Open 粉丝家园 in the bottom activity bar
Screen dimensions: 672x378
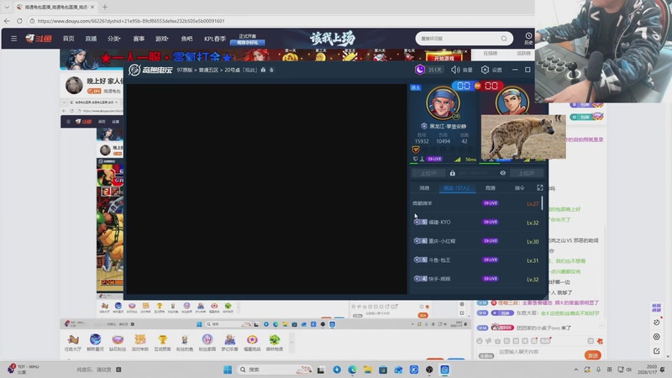tap(207, 342)
